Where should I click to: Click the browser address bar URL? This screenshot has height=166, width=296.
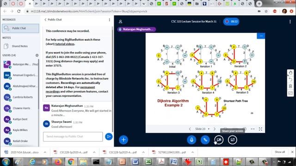[x=89, y=11]
